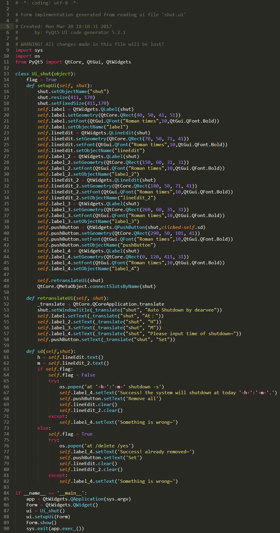Click the 'self.lineEdit = QtWidgets.QLineEdit(shut)' line

tap(94, 133)
